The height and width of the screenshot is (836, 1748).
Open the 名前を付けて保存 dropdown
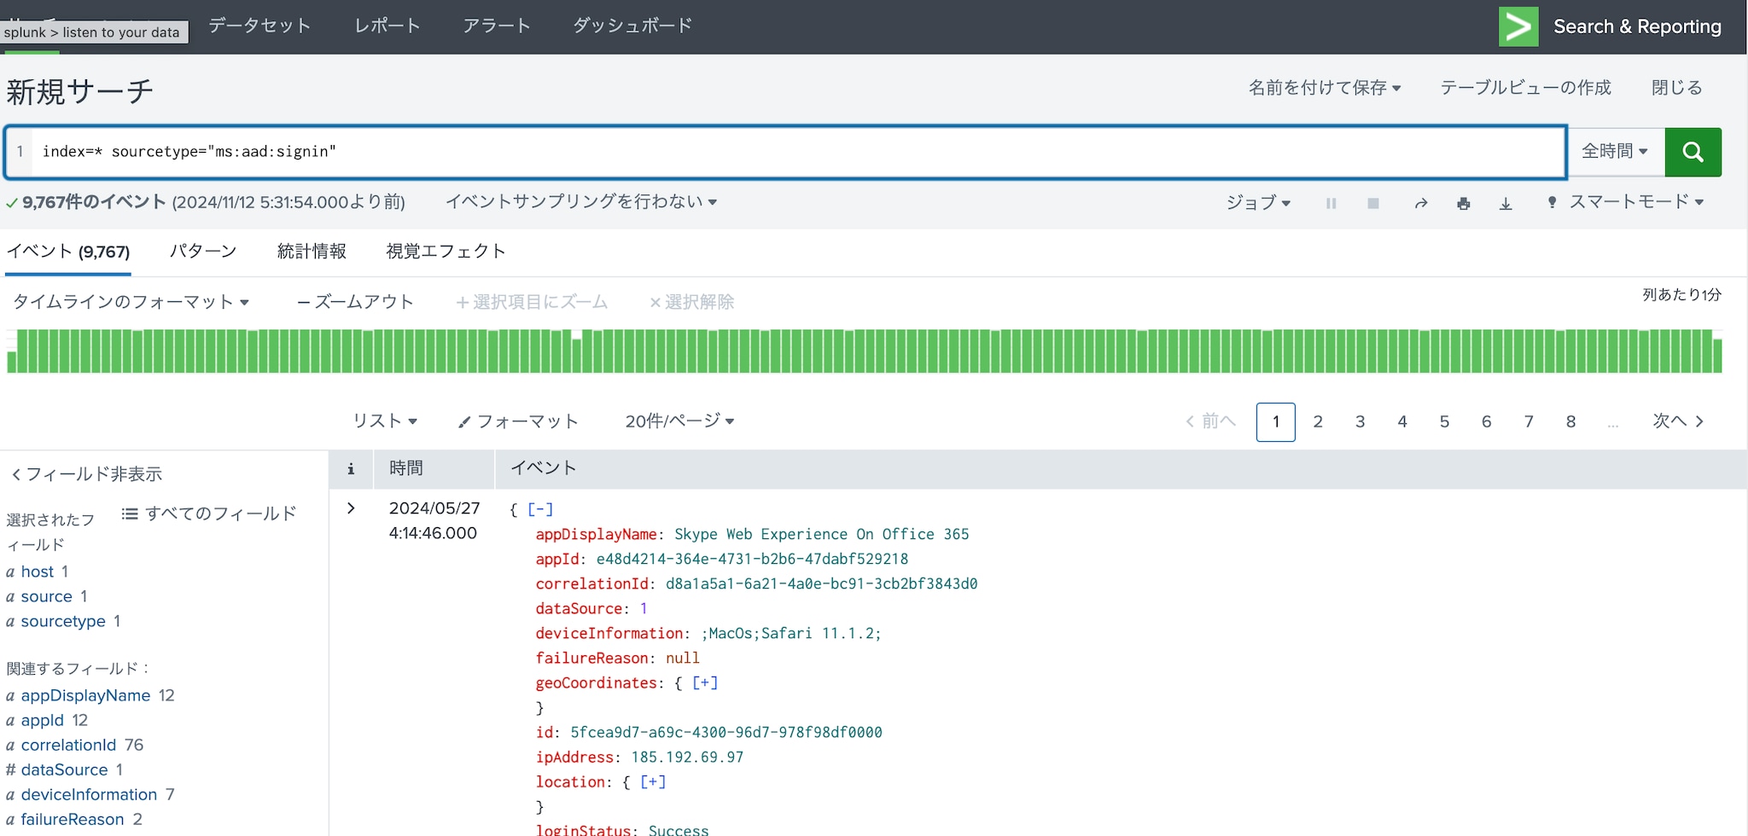[1325, 88]
